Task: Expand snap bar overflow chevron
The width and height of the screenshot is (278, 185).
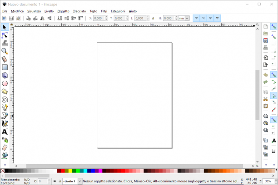Action: [x=274, y=165]
